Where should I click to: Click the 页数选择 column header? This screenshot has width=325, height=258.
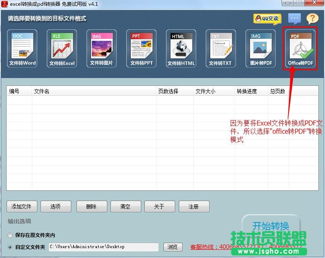pos(175,91)
